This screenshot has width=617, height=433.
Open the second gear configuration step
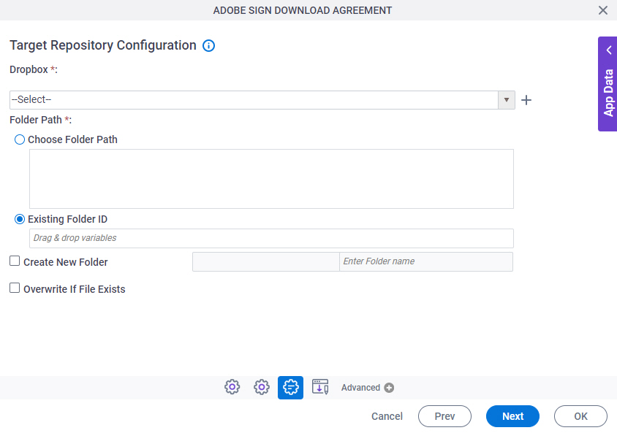262,387
